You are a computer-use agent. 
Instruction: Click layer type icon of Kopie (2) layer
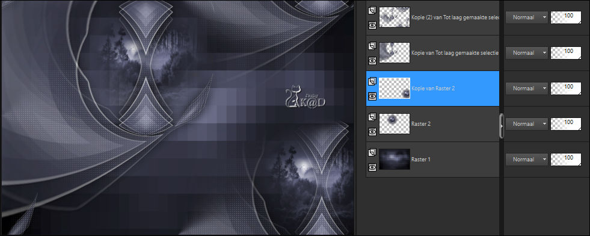coord(372,10)
